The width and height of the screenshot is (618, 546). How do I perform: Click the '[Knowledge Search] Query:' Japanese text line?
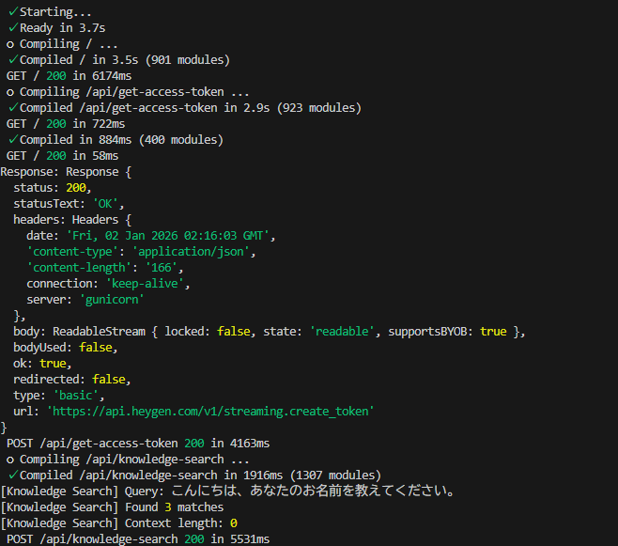(x=228, y=491)
